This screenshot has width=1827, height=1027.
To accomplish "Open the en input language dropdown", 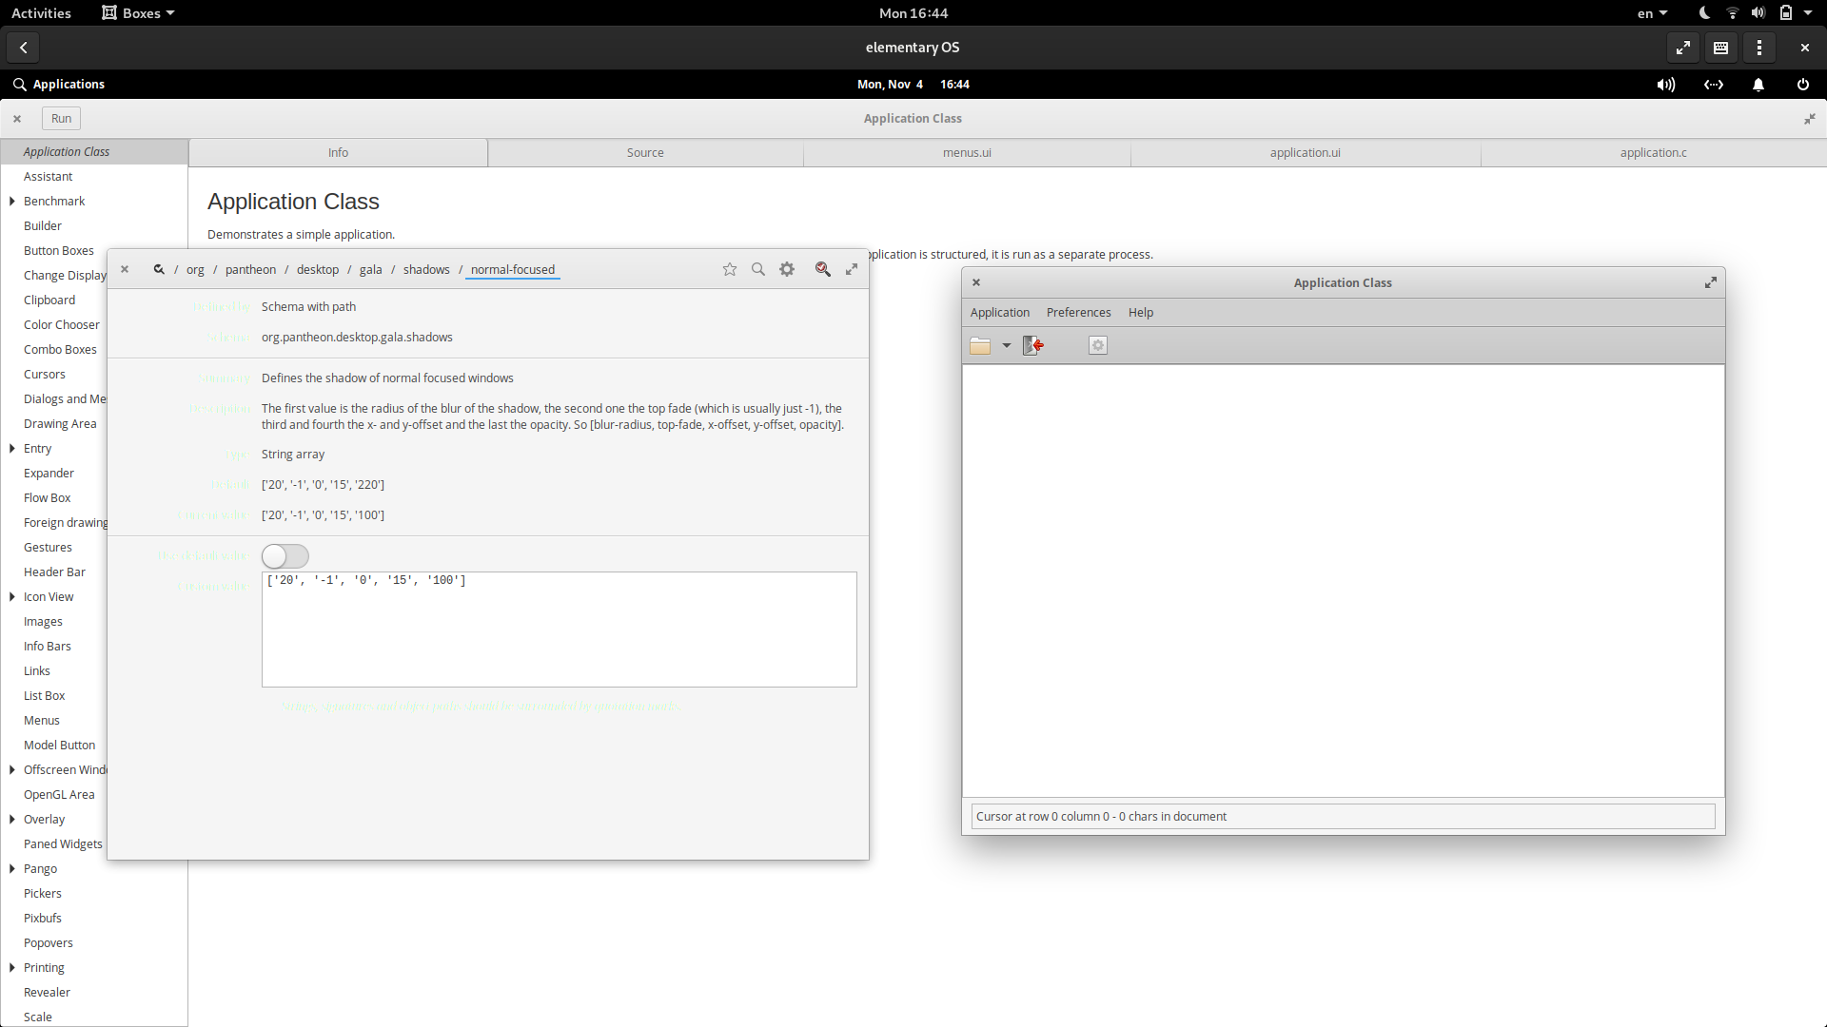I will tap(1652, 13).
